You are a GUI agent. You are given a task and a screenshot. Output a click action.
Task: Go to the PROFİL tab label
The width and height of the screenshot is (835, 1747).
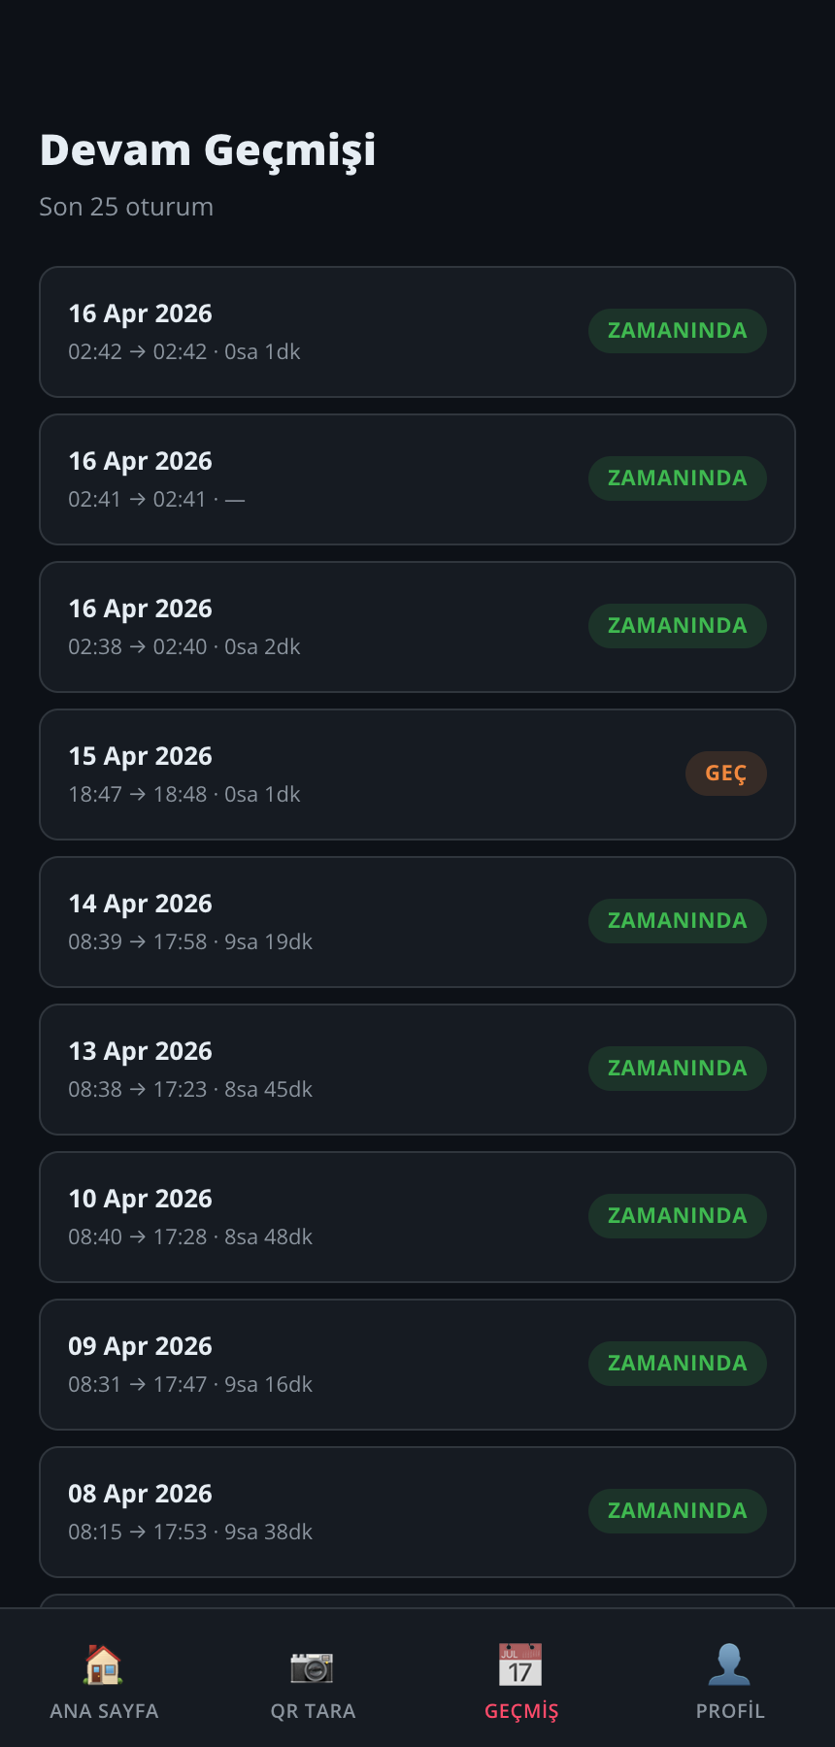pyautogui.click(x=730, y=1711)
